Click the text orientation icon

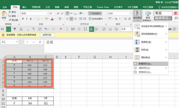(x=81, y=13)
